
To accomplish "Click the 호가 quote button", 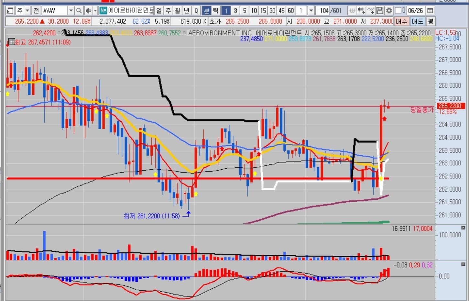I will click(x=215, y=21).
